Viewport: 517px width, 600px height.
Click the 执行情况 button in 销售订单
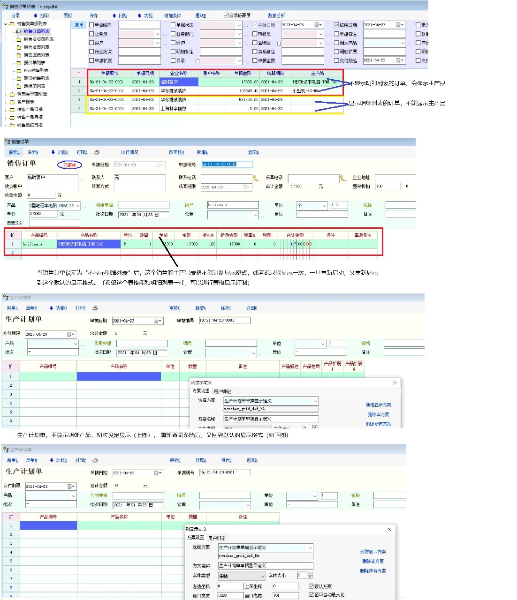click(129, 152)
